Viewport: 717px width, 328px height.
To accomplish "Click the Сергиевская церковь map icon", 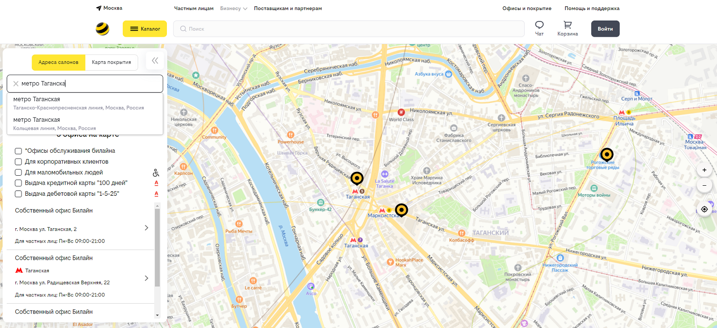I will click(501, 117).
